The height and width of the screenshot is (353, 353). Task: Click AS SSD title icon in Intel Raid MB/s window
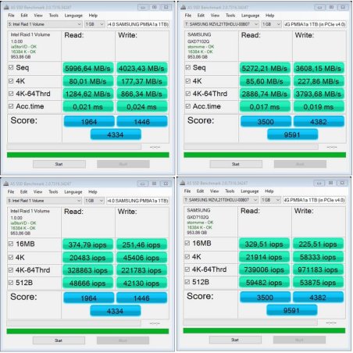6,7
